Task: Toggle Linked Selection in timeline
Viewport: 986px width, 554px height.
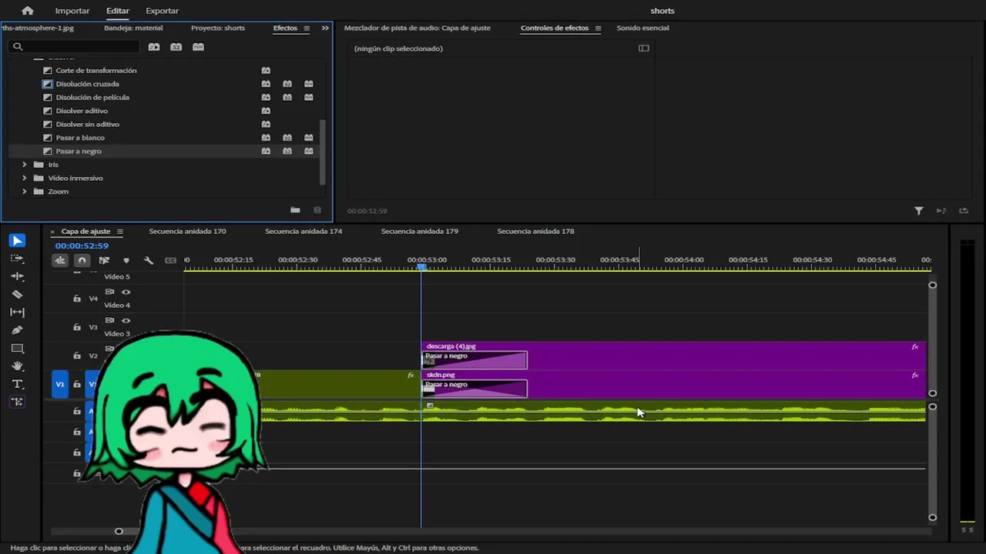Action: pyautogui.click(x=104, y=260)
